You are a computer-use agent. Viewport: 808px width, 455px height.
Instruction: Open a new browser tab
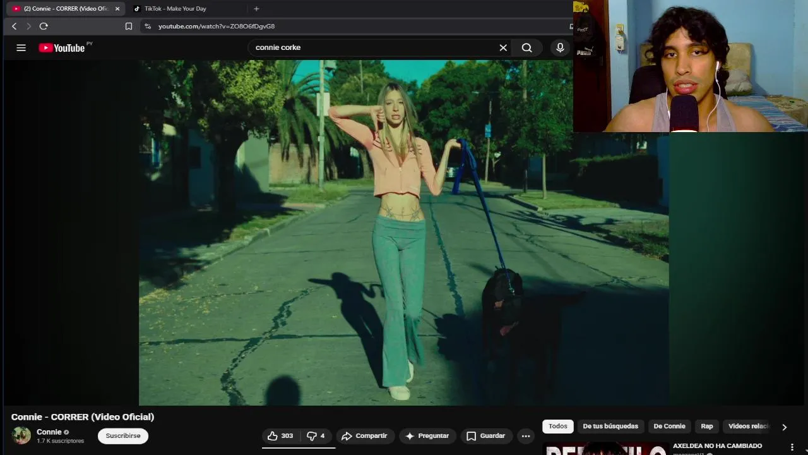(256, 9)
